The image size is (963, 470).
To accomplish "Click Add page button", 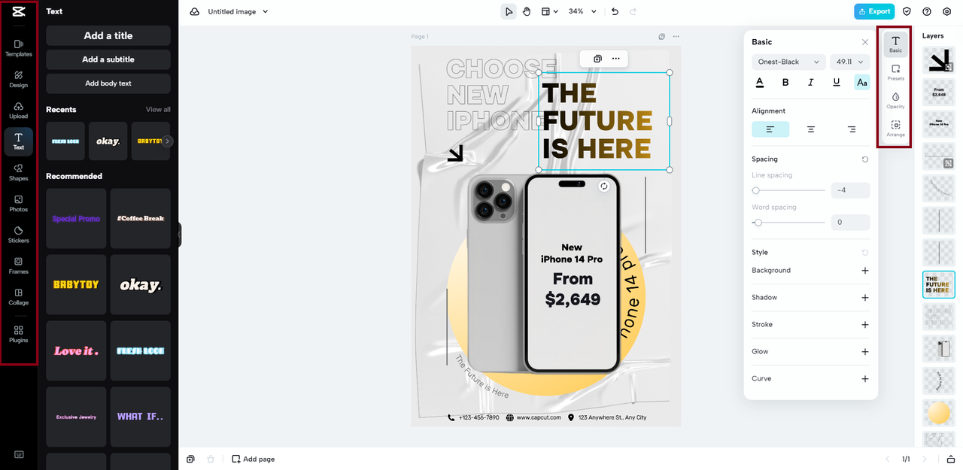I will pos(253,459).
